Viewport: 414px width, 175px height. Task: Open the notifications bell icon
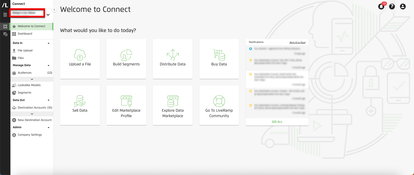[381, 6]
